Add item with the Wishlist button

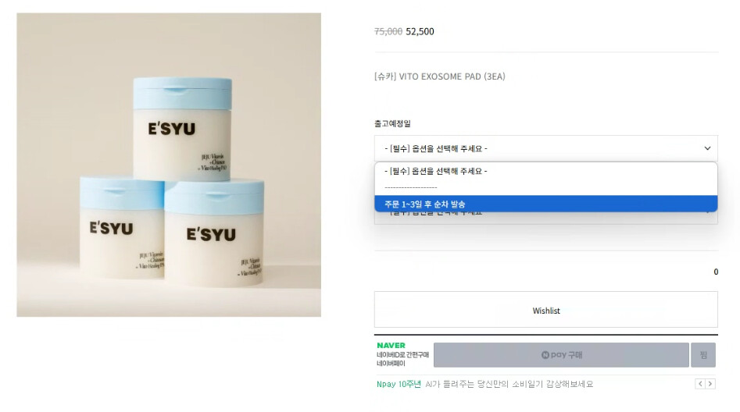tap(546, 310)
